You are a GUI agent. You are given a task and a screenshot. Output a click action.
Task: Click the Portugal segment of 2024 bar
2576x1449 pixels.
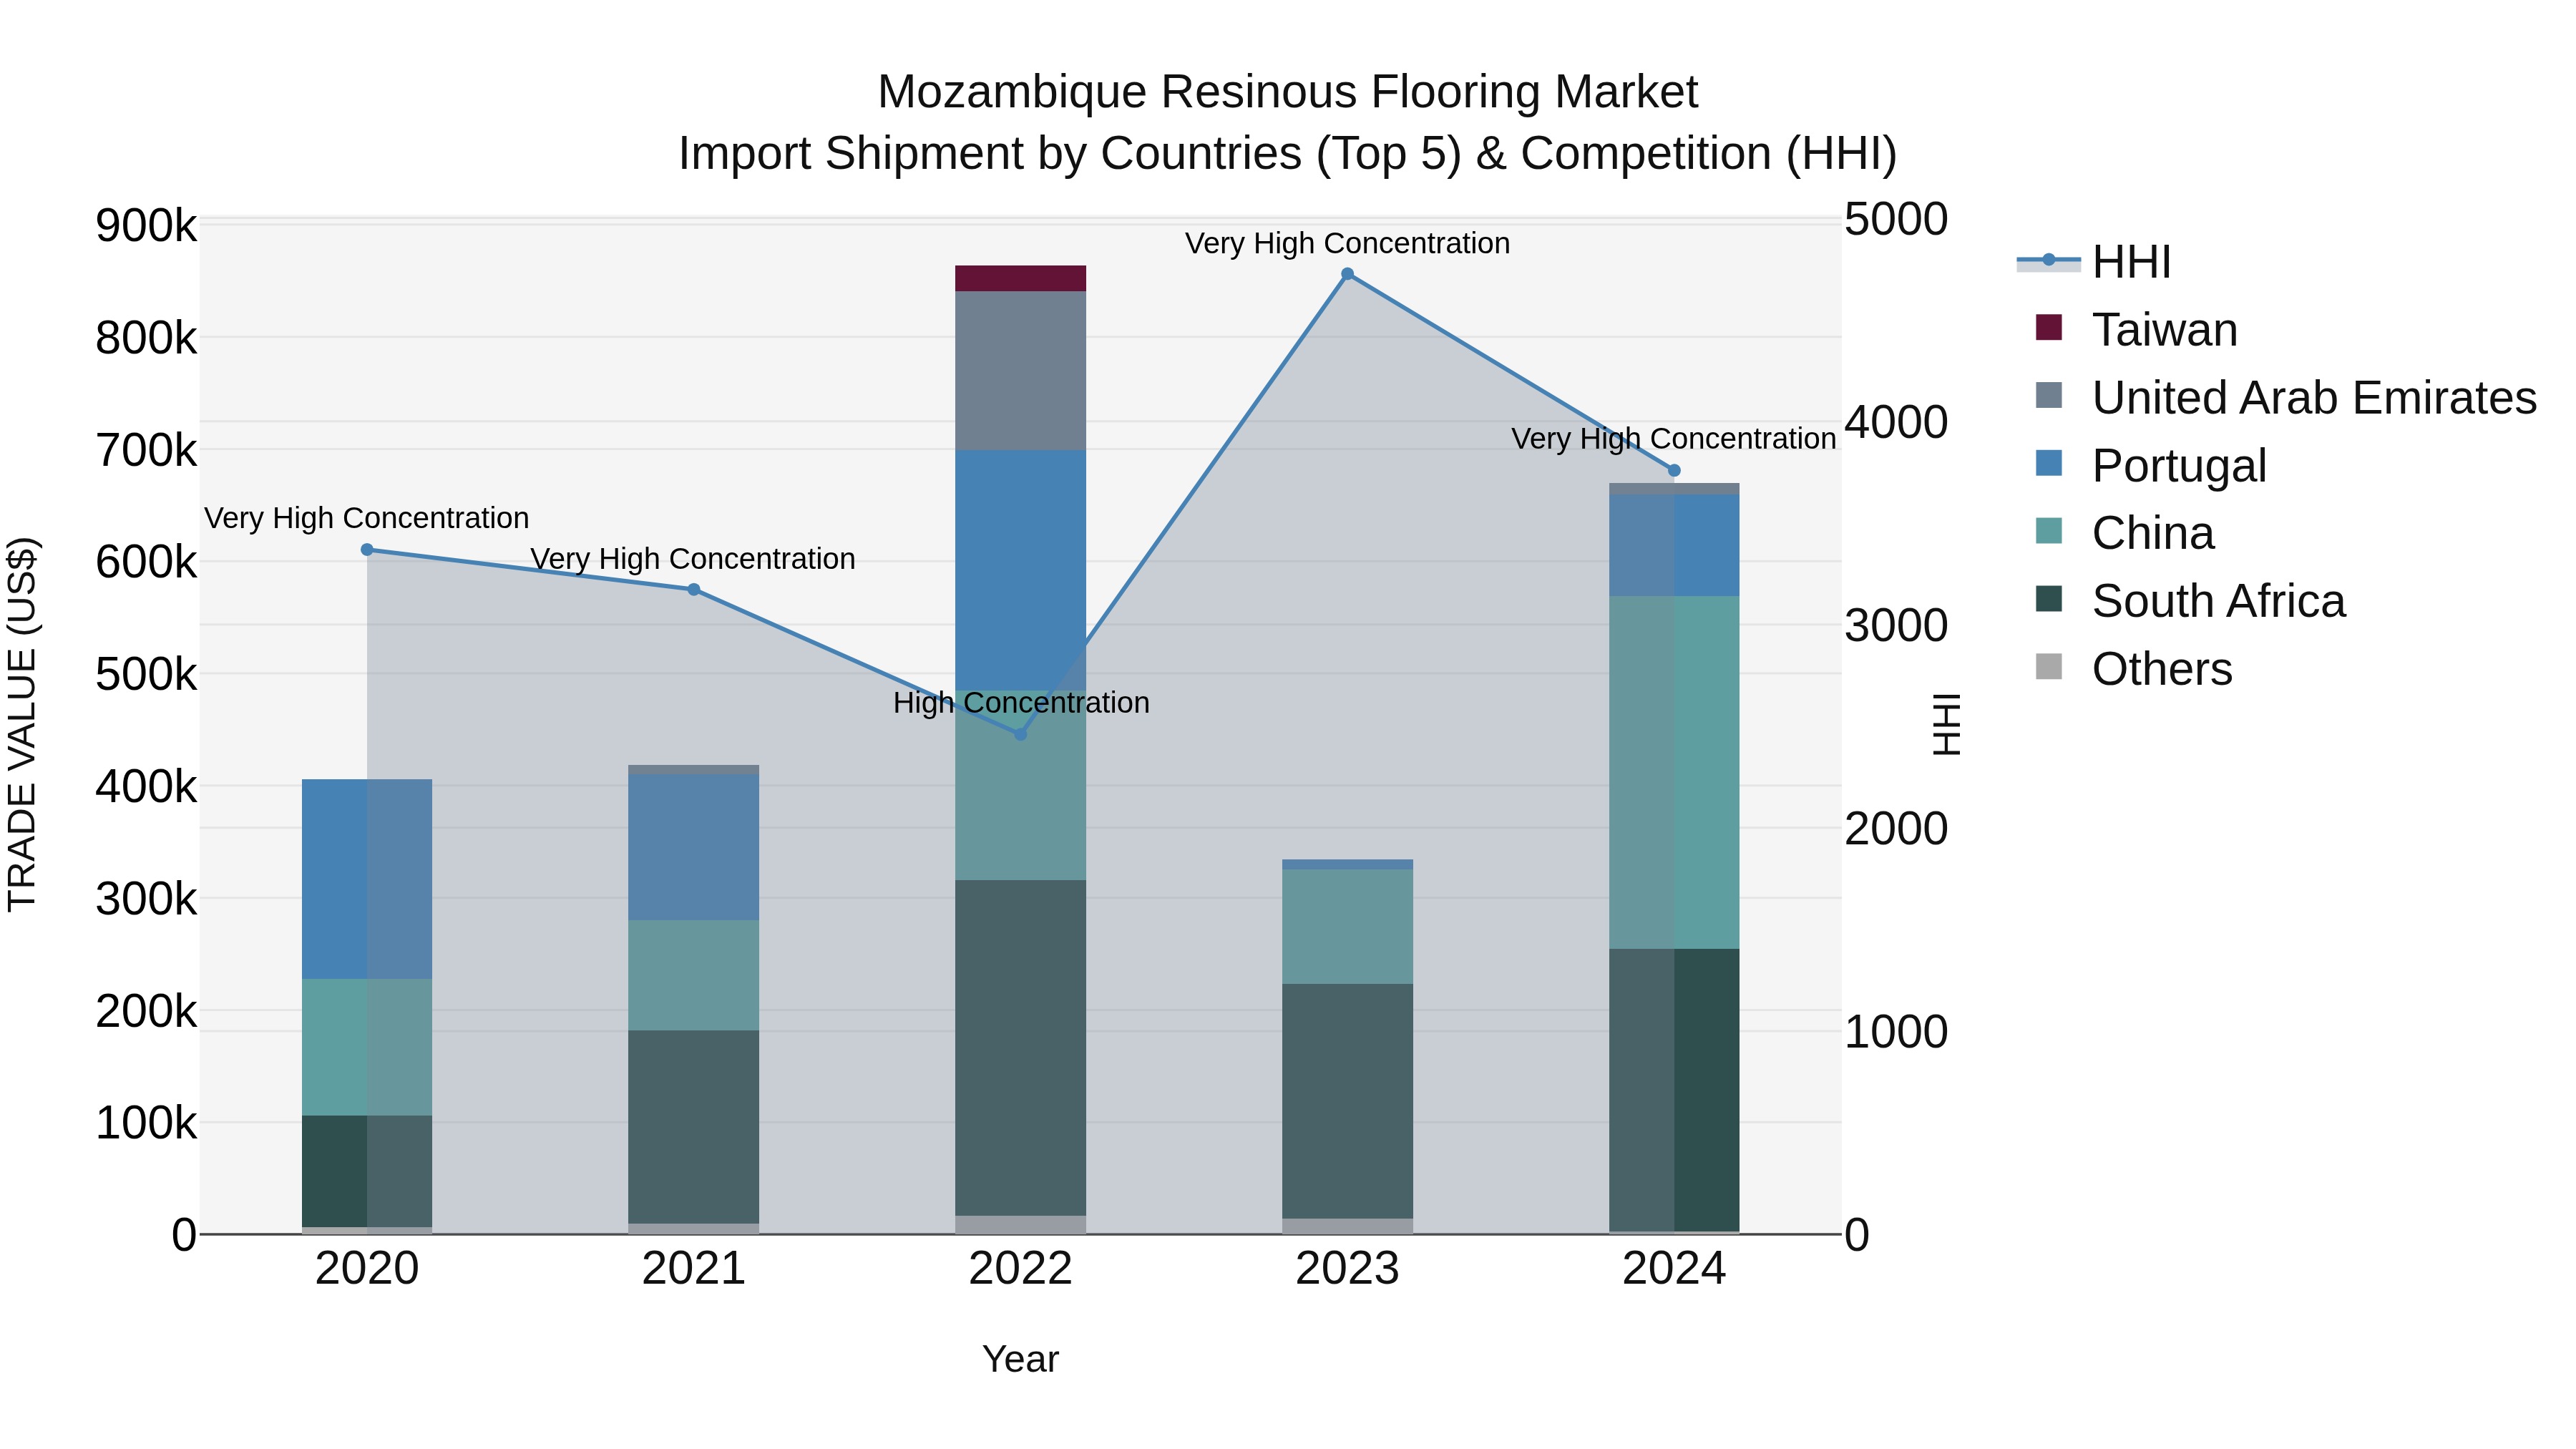[x=1675, y=546]
